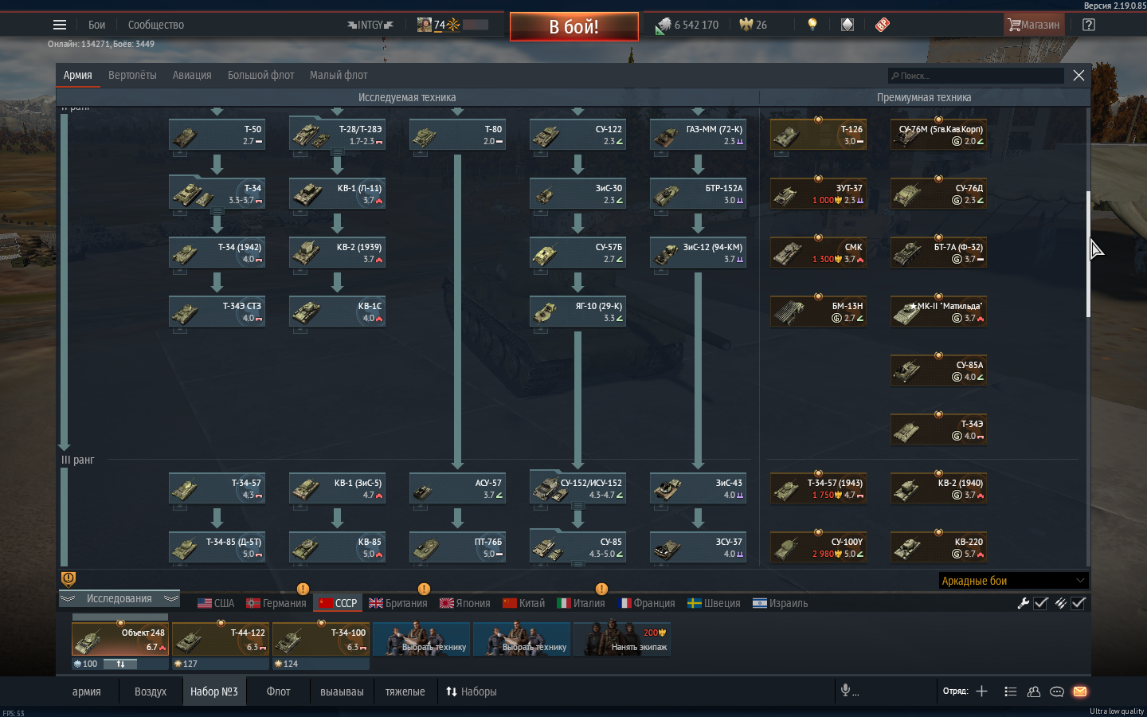Click the first Выбрать технику empty slot
The width and height of the screenshot is (1147, 717).
click(x=421, y=639)
